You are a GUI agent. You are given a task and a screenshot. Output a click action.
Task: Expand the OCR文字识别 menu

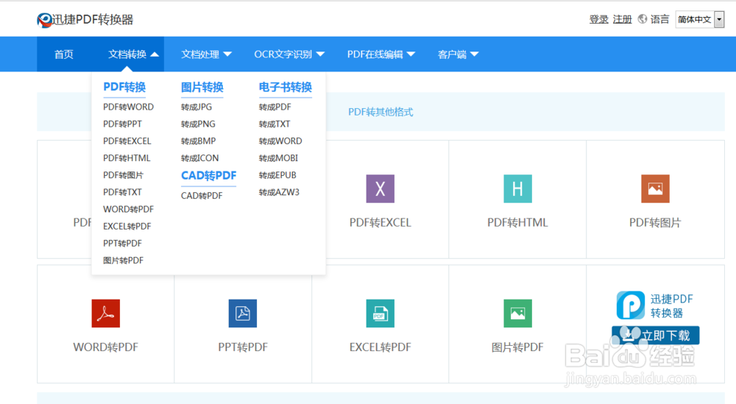[289, 54]
